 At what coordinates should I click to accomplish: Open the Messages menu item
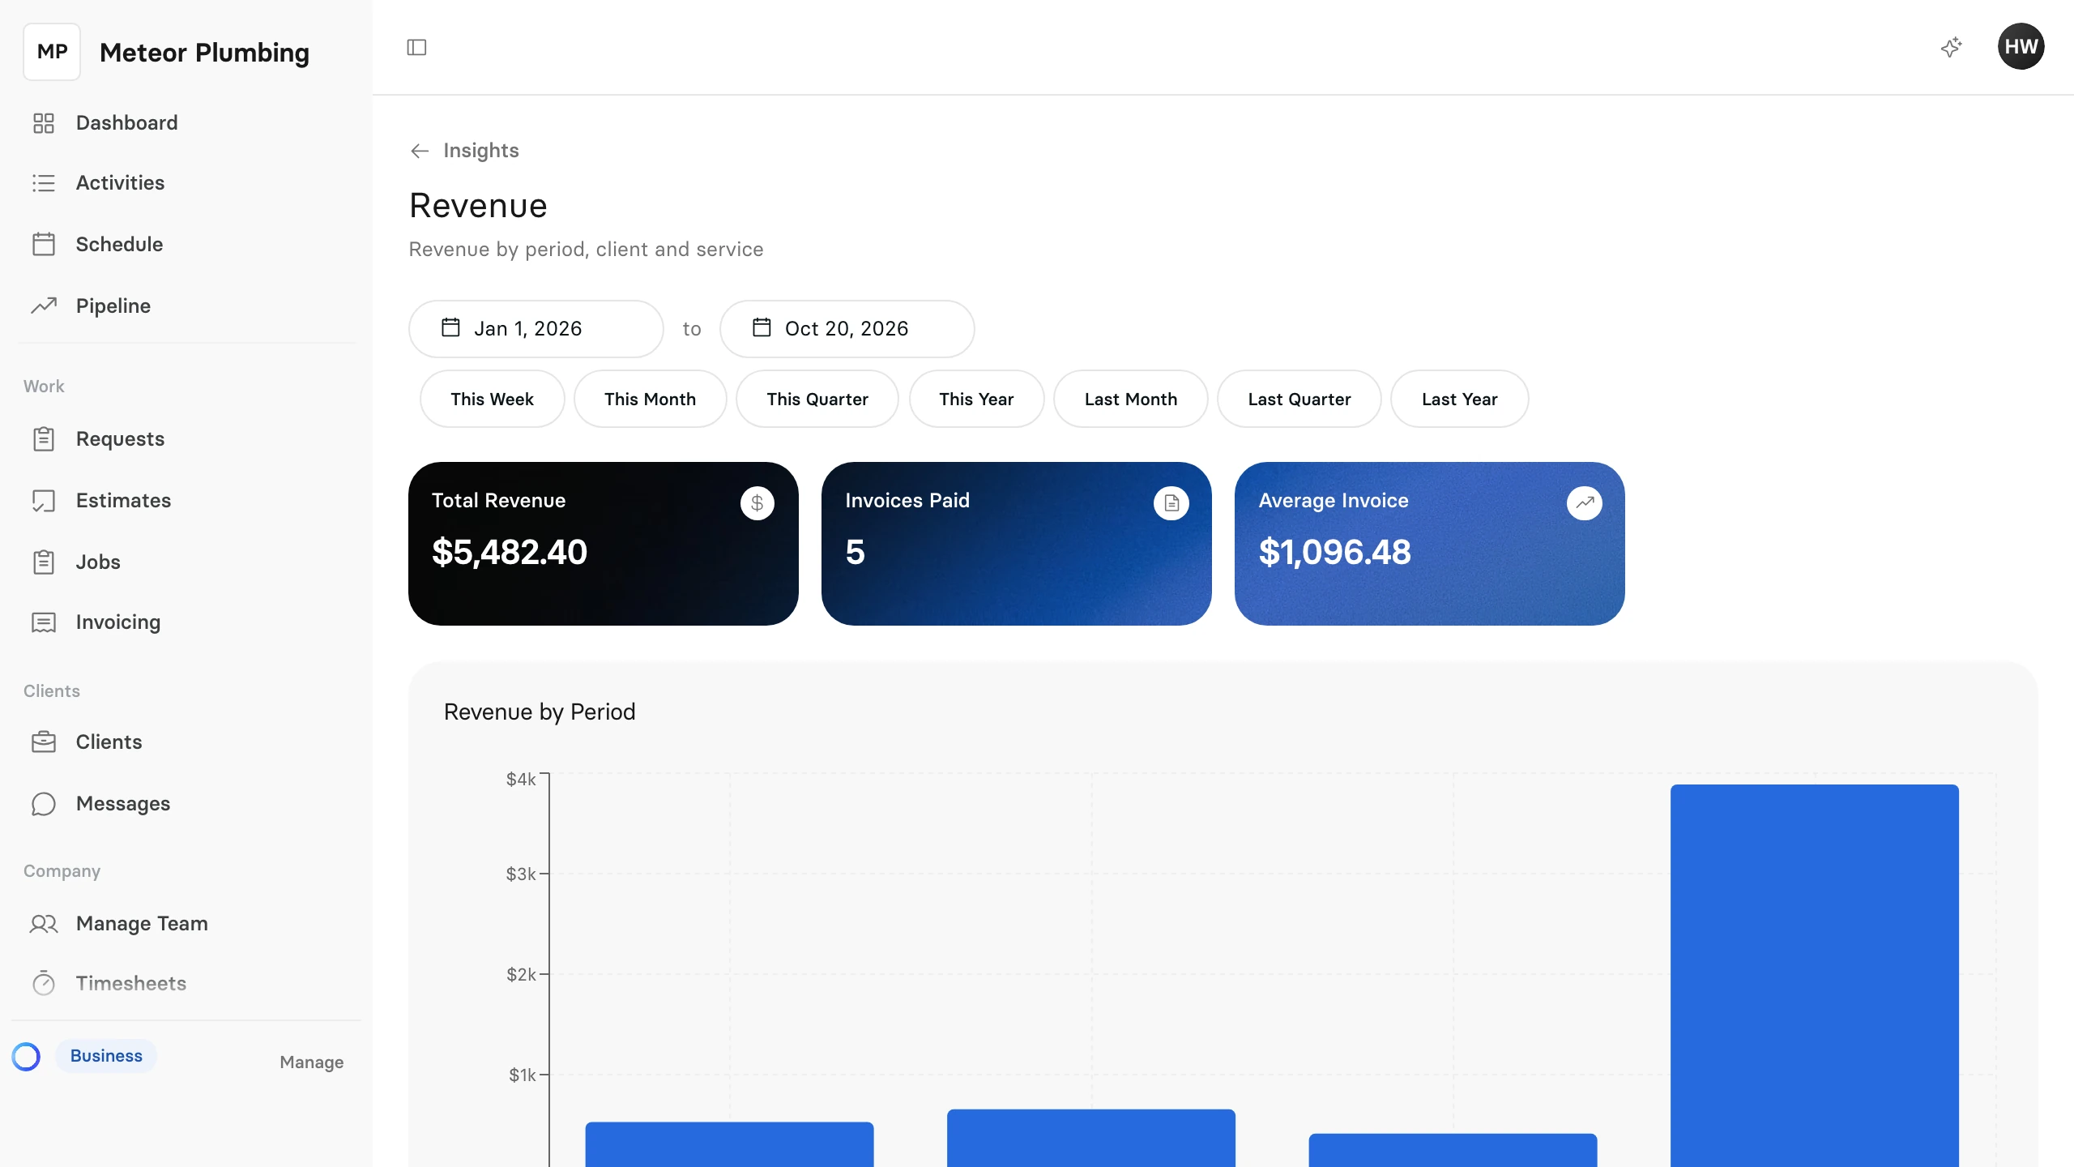pyautogui.click(x=186, y=804)
